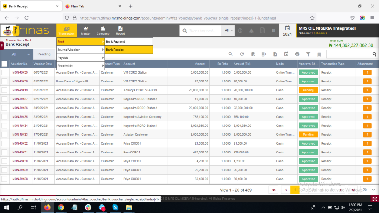Open the attachment badge for MON-R/430
The width and height of the screenshot is (379, 213).
367,161
